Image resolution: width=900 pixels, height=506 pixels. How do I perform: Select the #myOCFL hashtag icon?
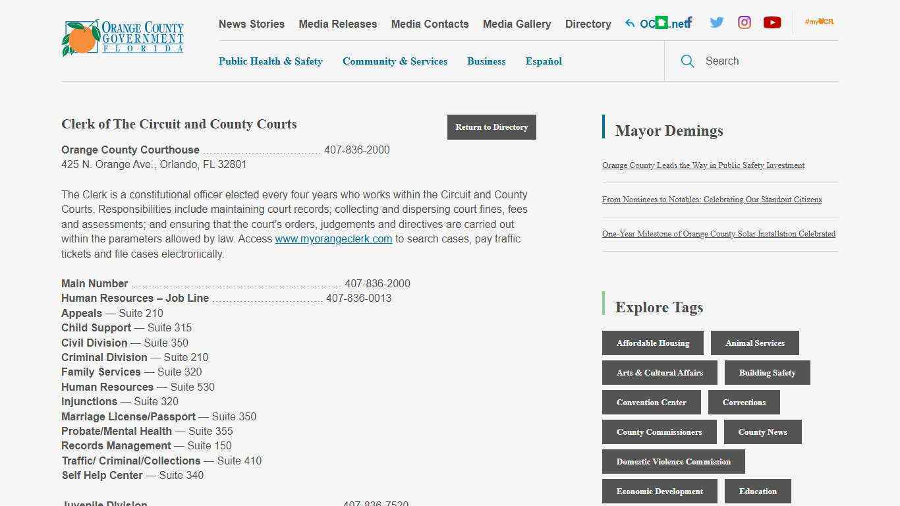(819, 21)
